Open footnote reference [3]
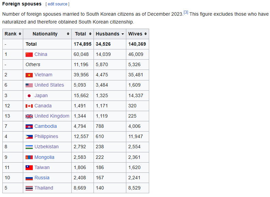The image size is (270, 197). 186,12
